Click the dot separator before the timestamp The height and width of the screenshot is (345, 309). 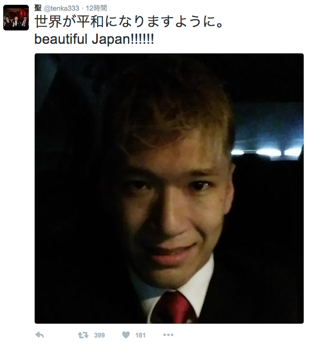pyautogui.click(x=83, y=9)
